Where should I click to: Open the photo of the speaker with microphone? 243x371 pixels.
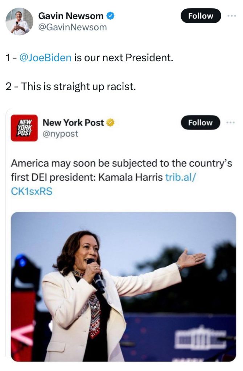pos(123,287)
